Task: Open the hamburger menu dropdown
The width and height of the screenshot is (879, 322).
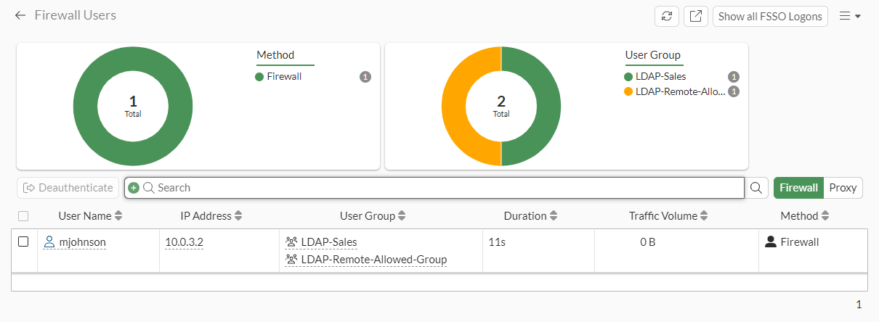Action: 849,16
